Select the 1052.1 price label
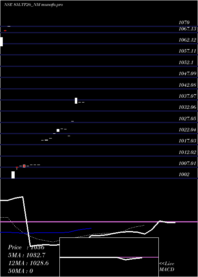Screen dimensions: 198x277 pos(186,63)
